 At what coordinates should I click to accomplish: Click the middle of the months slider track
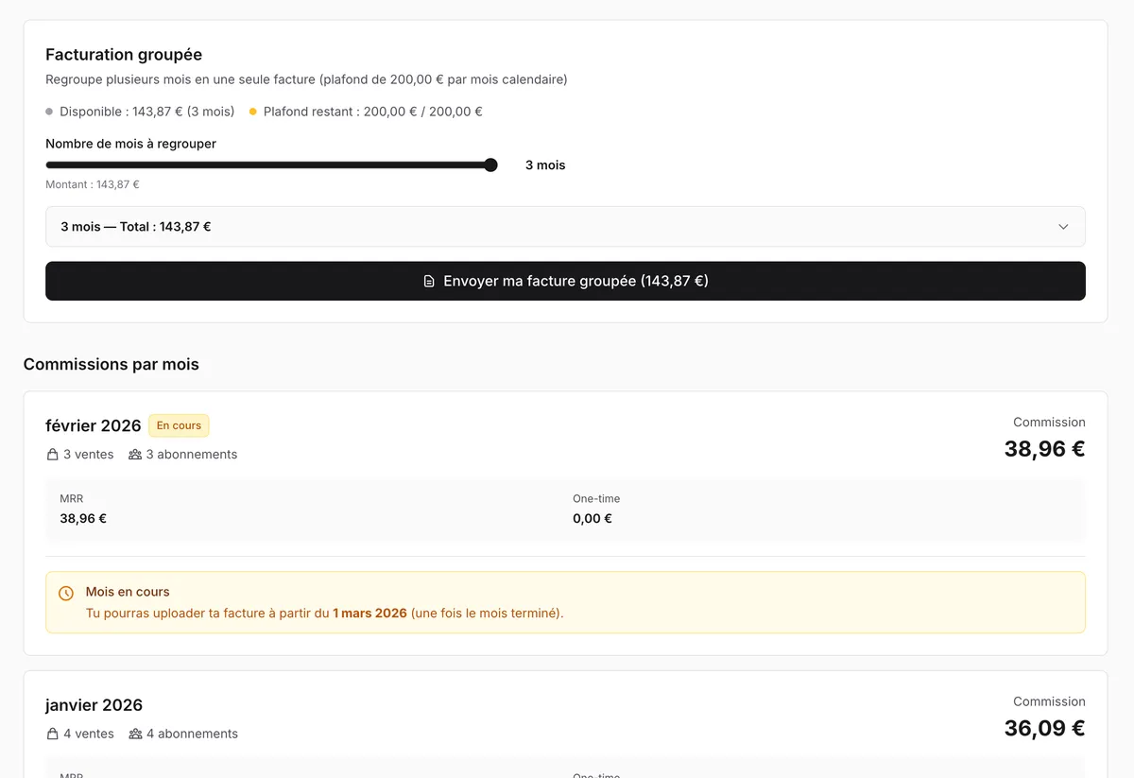coord(268,165)
